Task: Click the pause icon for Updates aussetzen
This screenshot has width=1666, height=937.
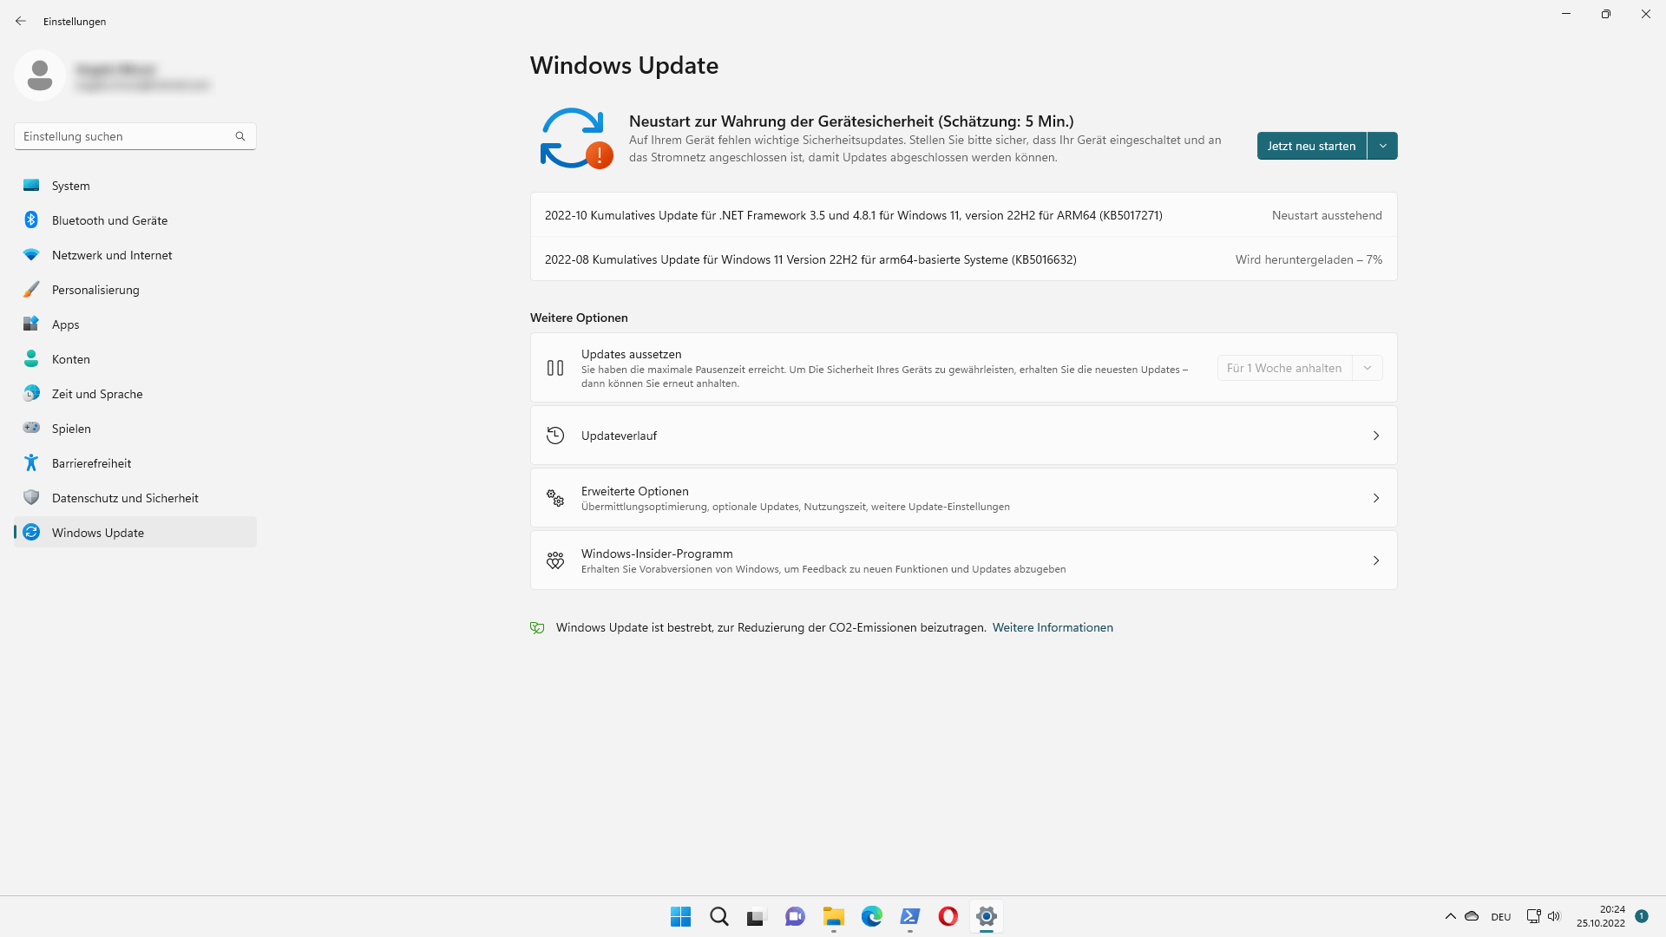Action: (555, 368)
